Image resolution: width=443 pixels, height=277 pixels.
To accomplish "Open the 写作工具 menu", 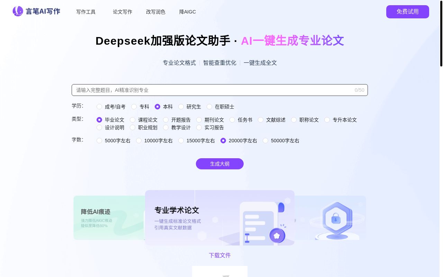I will coord(86,12).
